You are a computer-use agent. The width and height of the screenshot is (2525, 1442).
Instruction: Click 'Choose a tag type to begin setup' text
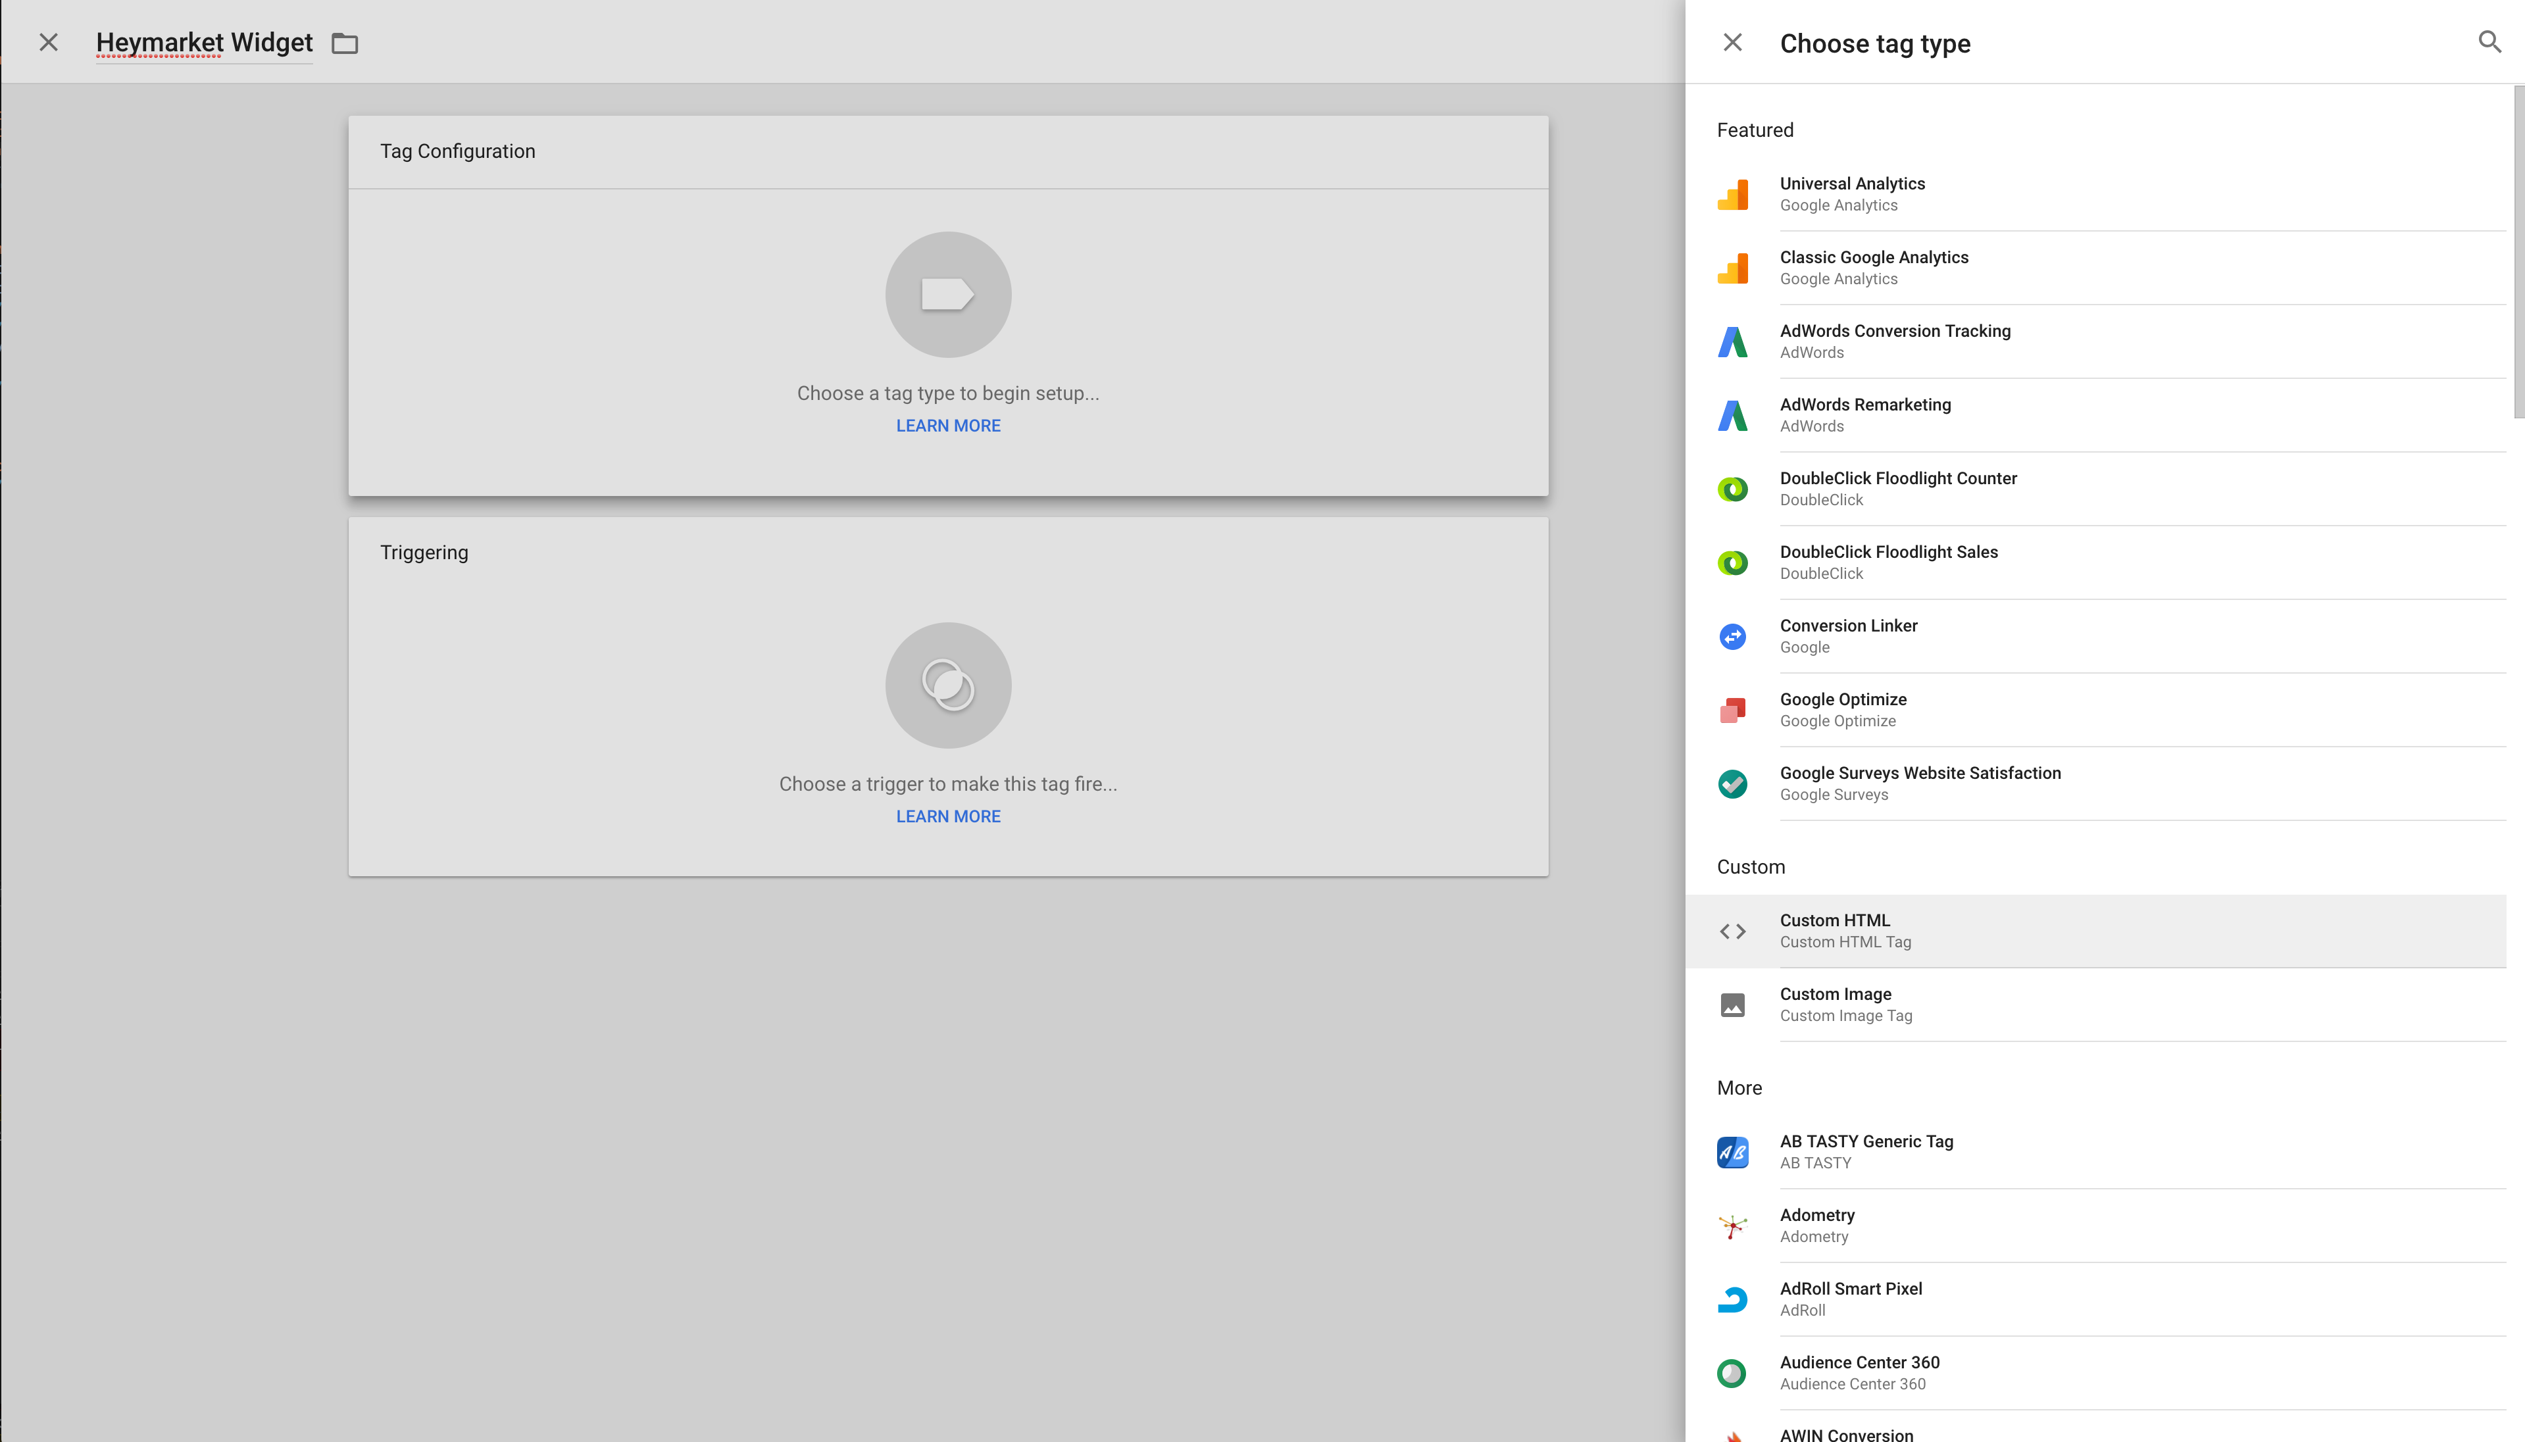947,393
